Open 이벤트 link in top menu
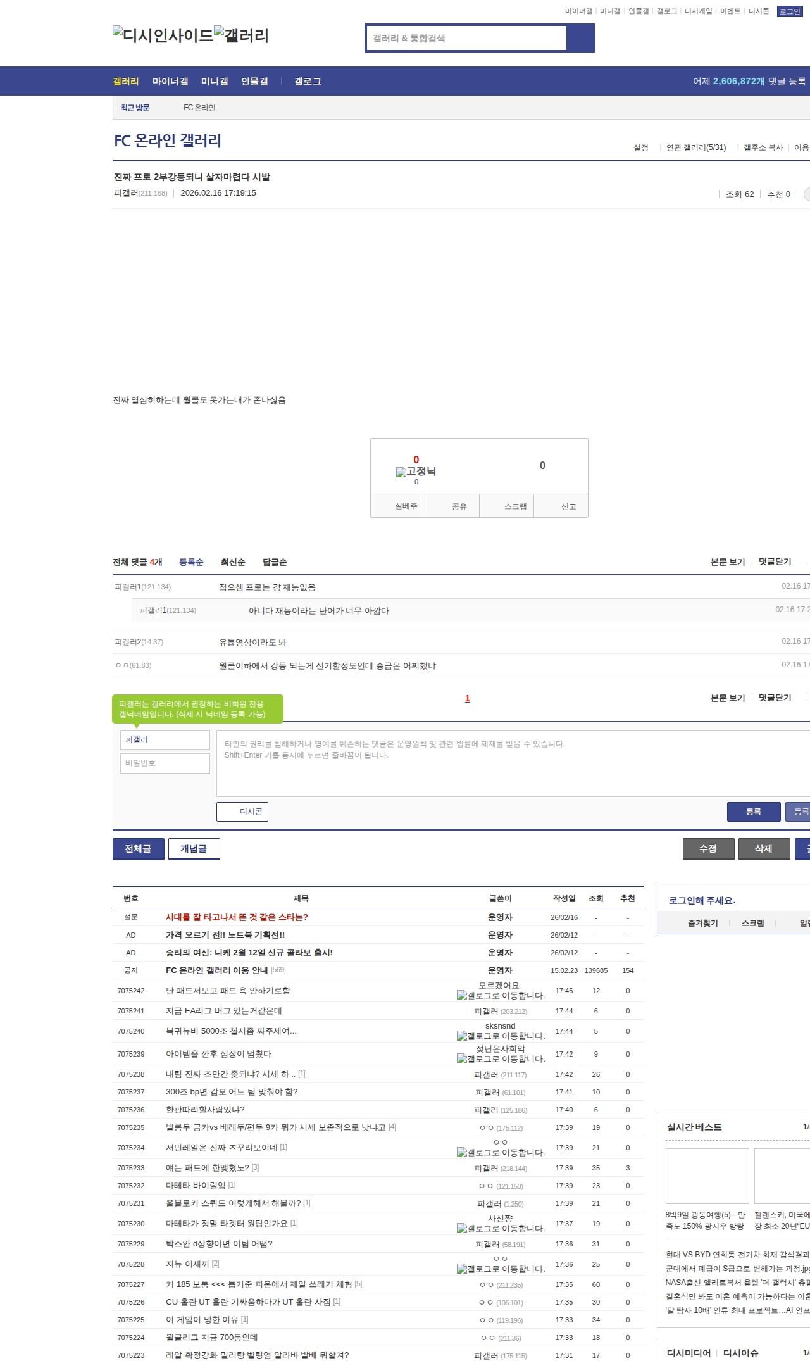810x1361 pixels. pyautogui.click(x=730, y=11)
